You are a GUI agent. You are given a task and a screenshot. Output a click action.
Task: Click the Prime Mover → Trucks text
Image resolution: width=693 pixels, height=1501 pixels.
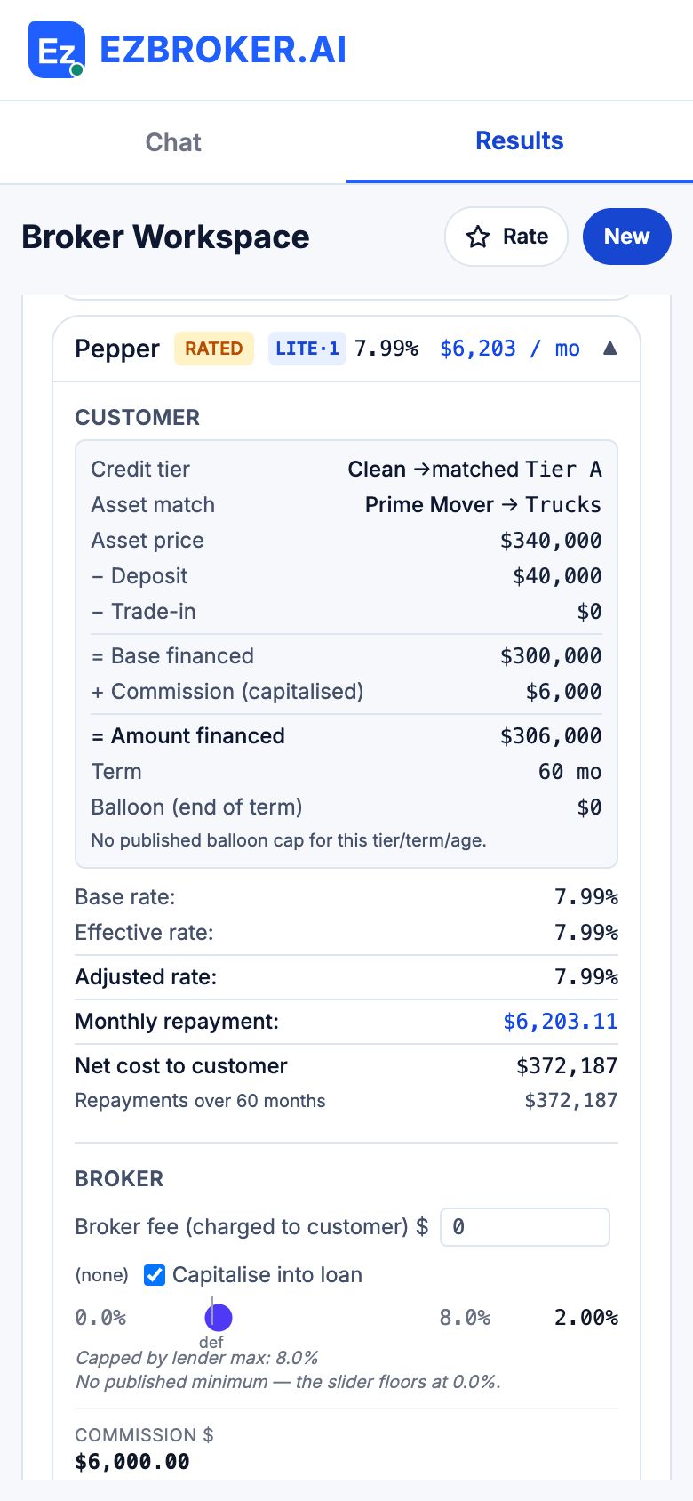click(483, 505)
